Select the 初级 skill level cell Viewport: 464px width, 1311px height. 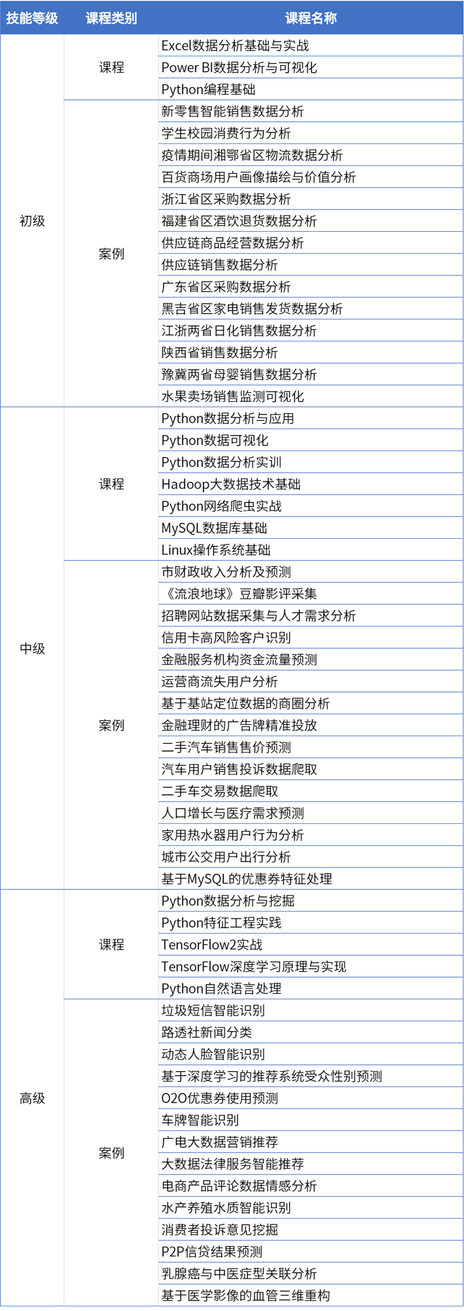tap(32, 221)
